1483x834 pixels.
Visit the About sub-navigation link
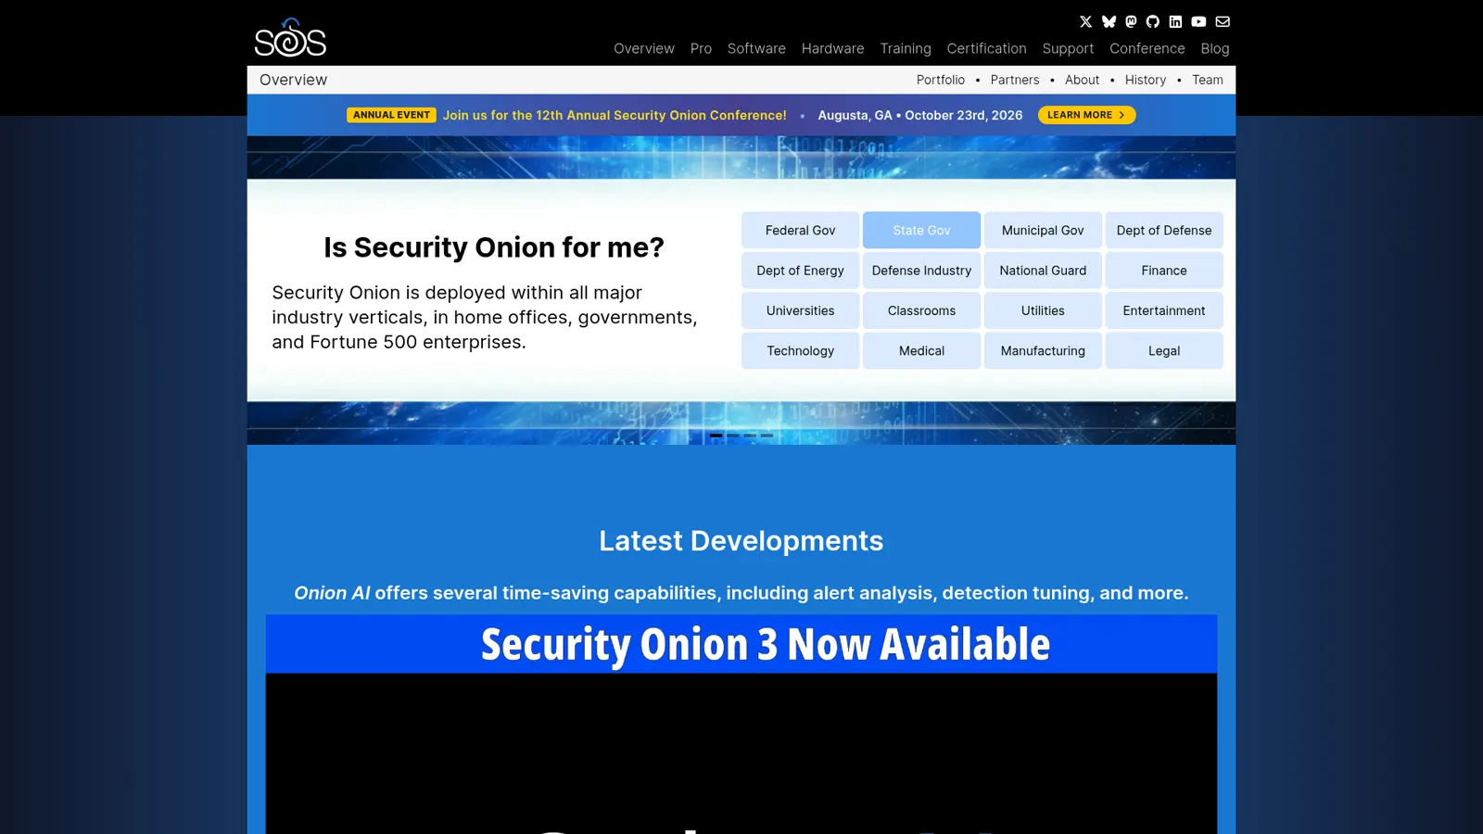[1082, 80]
